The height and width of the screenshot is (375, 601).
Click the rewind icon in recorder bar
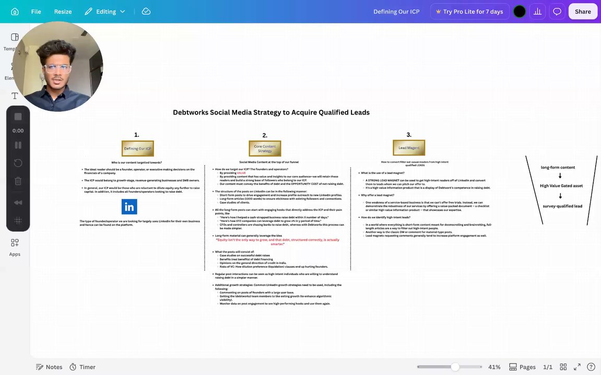(18, 202)
